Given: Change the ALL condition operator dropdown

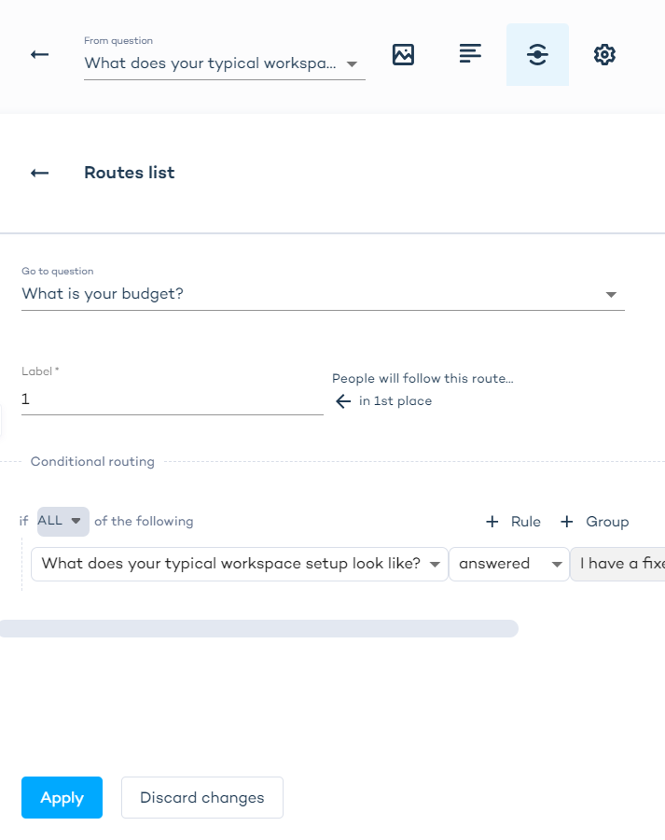Looking at the screenshot, I should tap(63, 521).
